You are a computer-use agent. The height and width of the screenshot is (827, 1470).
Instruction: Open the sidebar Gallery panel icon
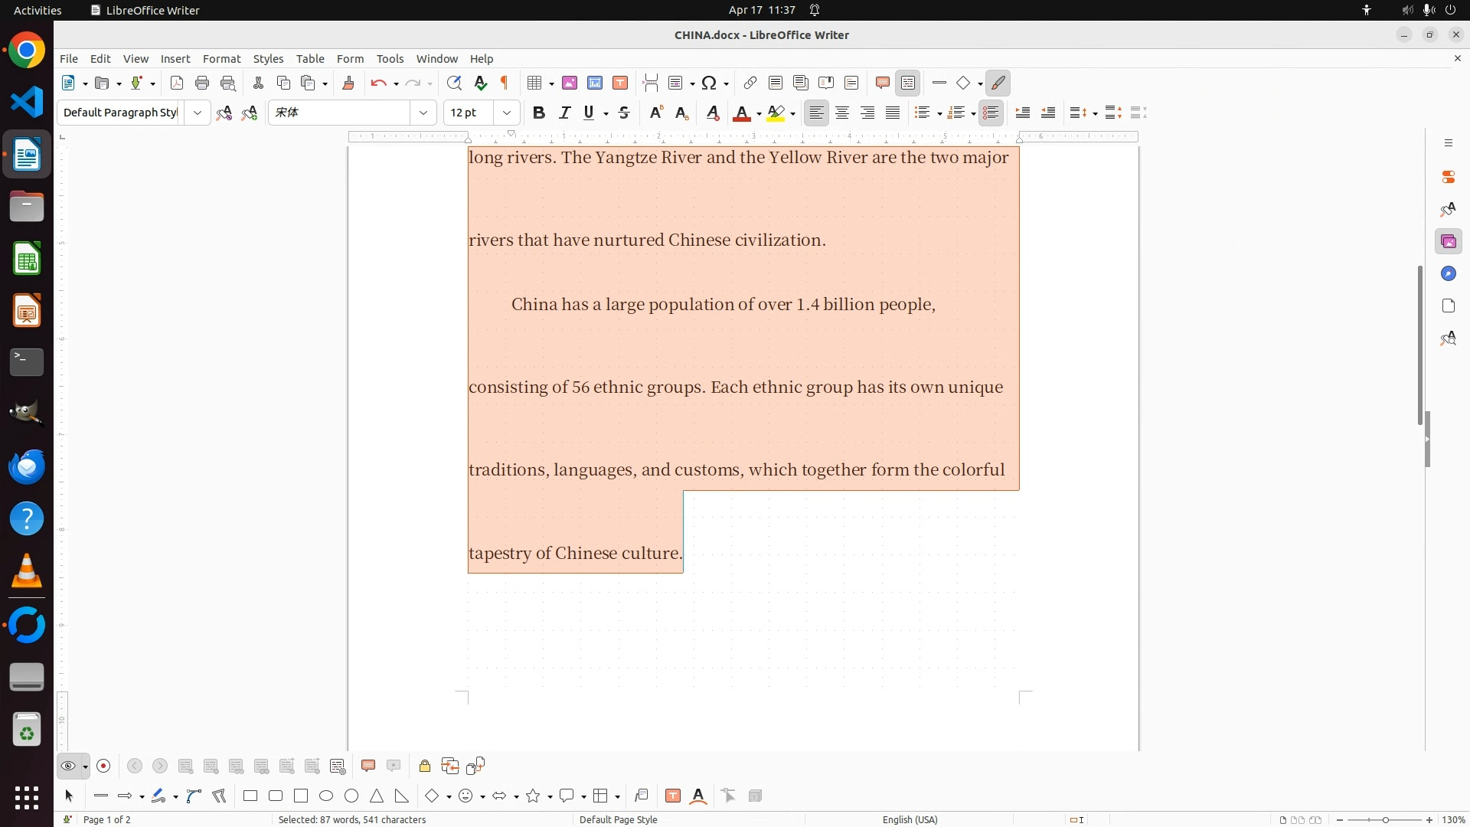pos(1448,242)
